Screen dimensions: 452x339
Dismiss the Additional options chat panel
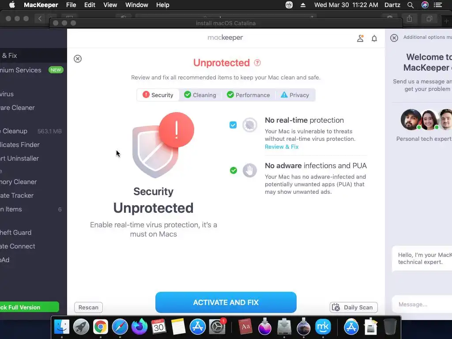pos(394,38)
